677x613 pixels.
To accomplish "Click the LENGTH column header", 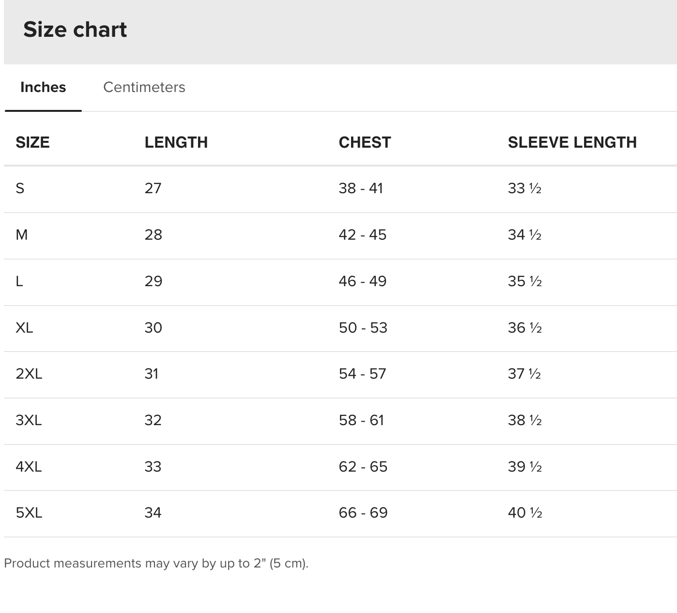I will click(176, 142).
